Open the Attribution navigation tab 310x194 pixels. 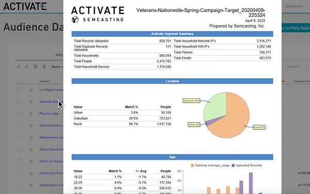pos(295,6)
